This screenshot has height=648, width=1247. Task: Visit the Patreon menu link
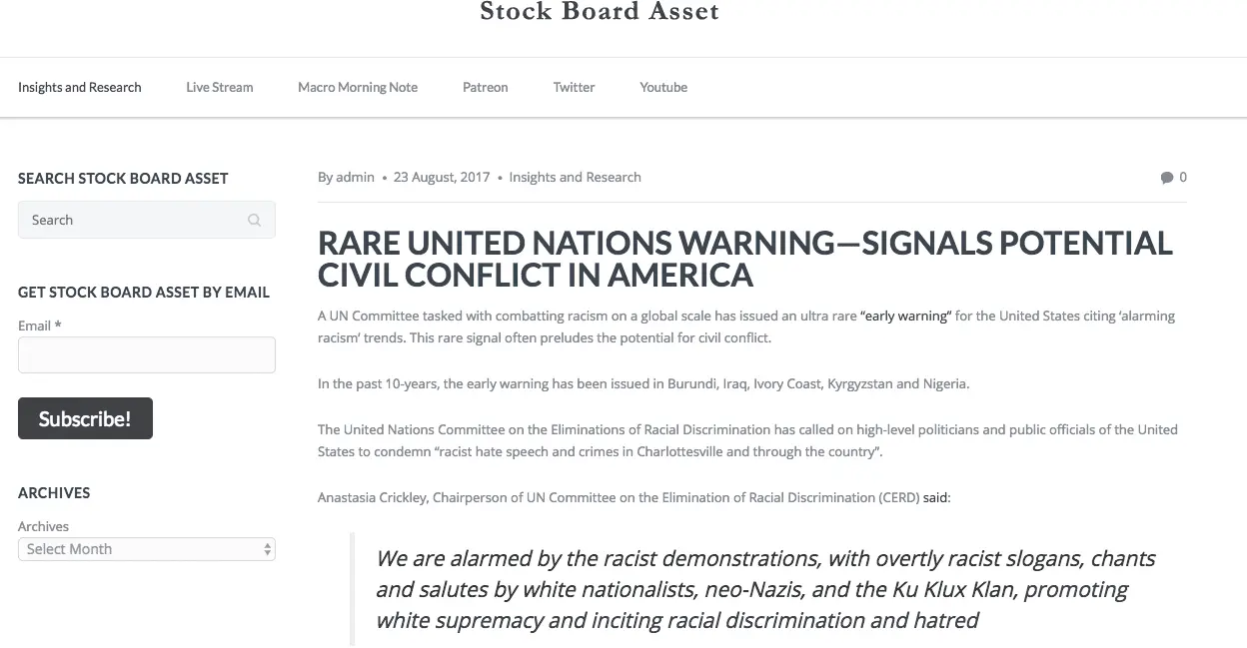486,88
